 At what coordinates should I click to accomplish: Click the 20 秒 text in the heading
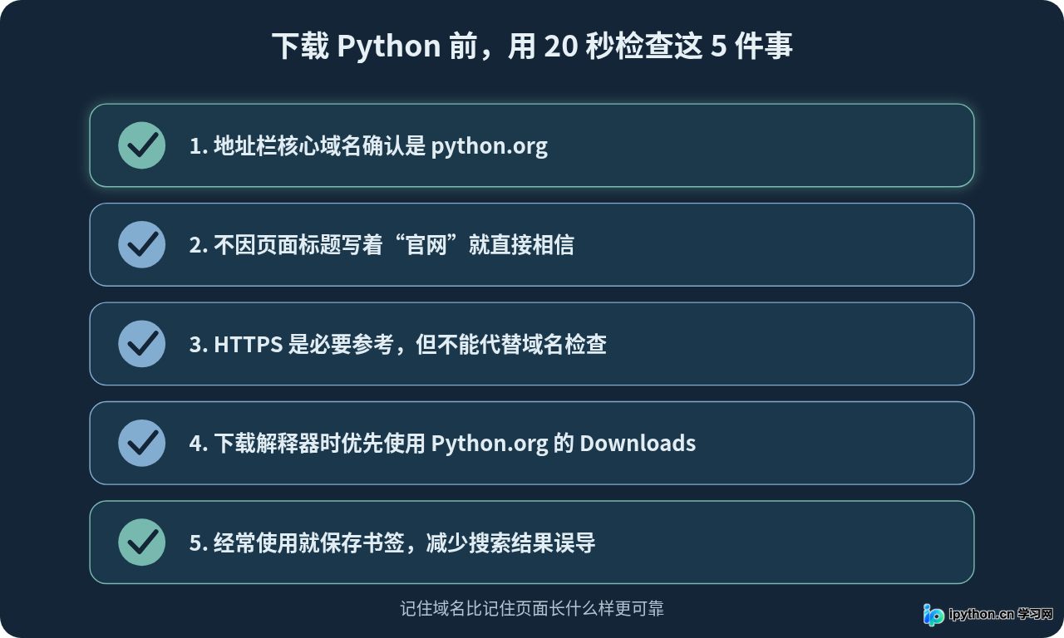point(579,47)
